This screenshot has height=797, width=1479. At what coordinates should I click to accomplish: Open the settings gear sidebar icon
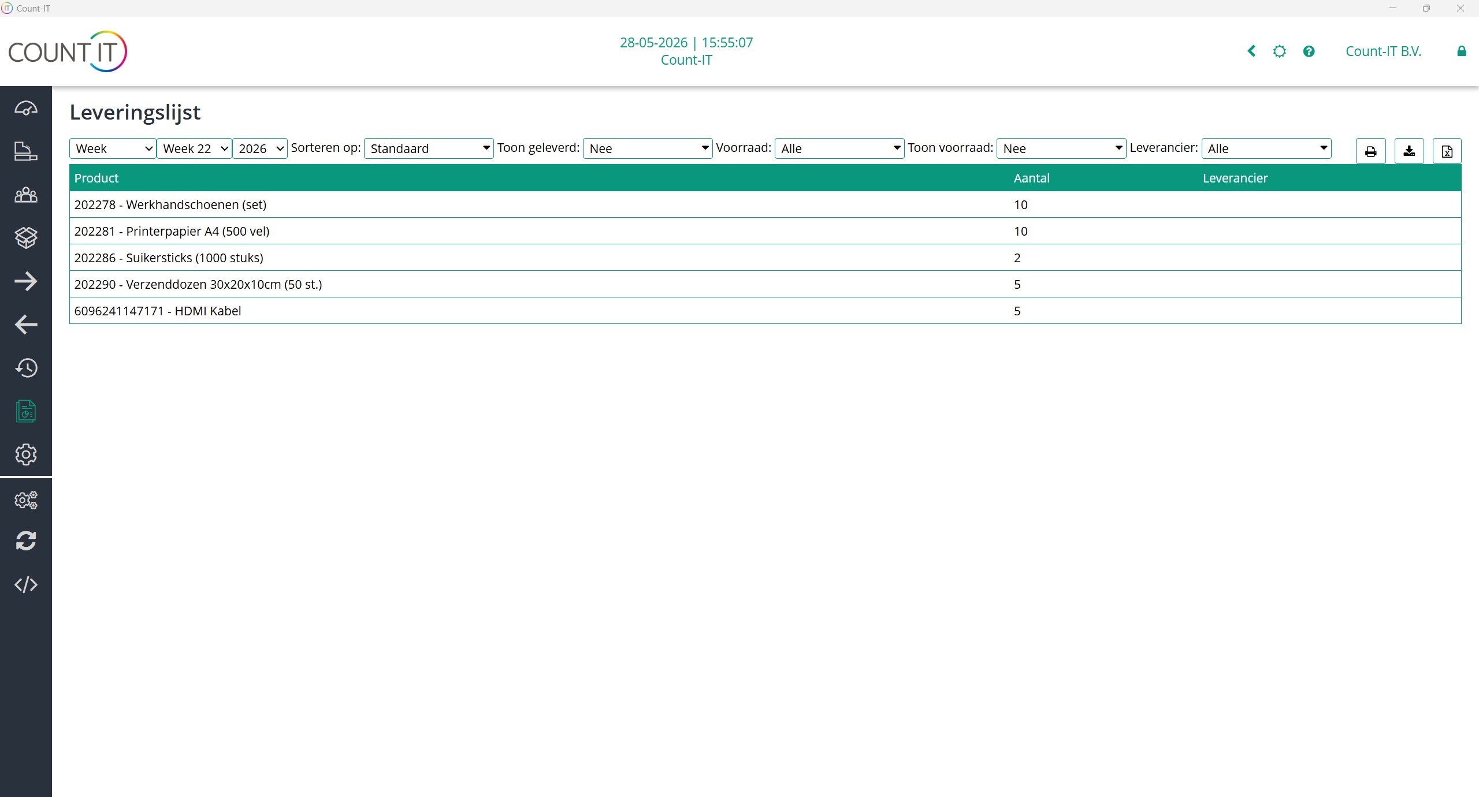26,455
